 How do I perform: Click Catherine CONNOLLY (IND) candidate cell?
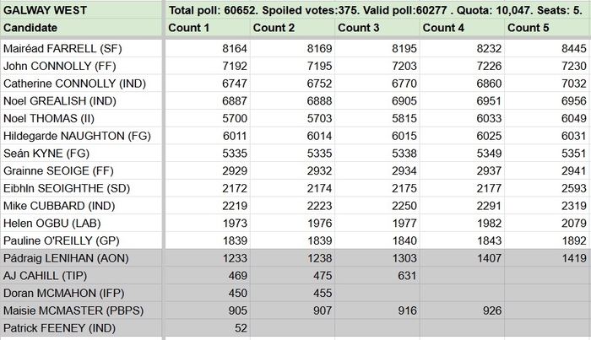(82, 84)
